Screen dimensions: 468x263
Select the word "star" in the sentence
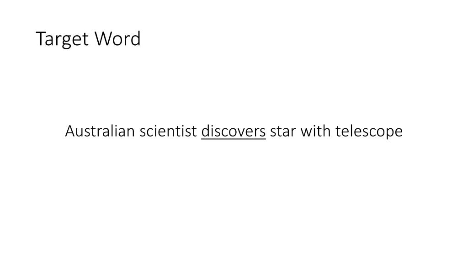click(x=283, y=131)
